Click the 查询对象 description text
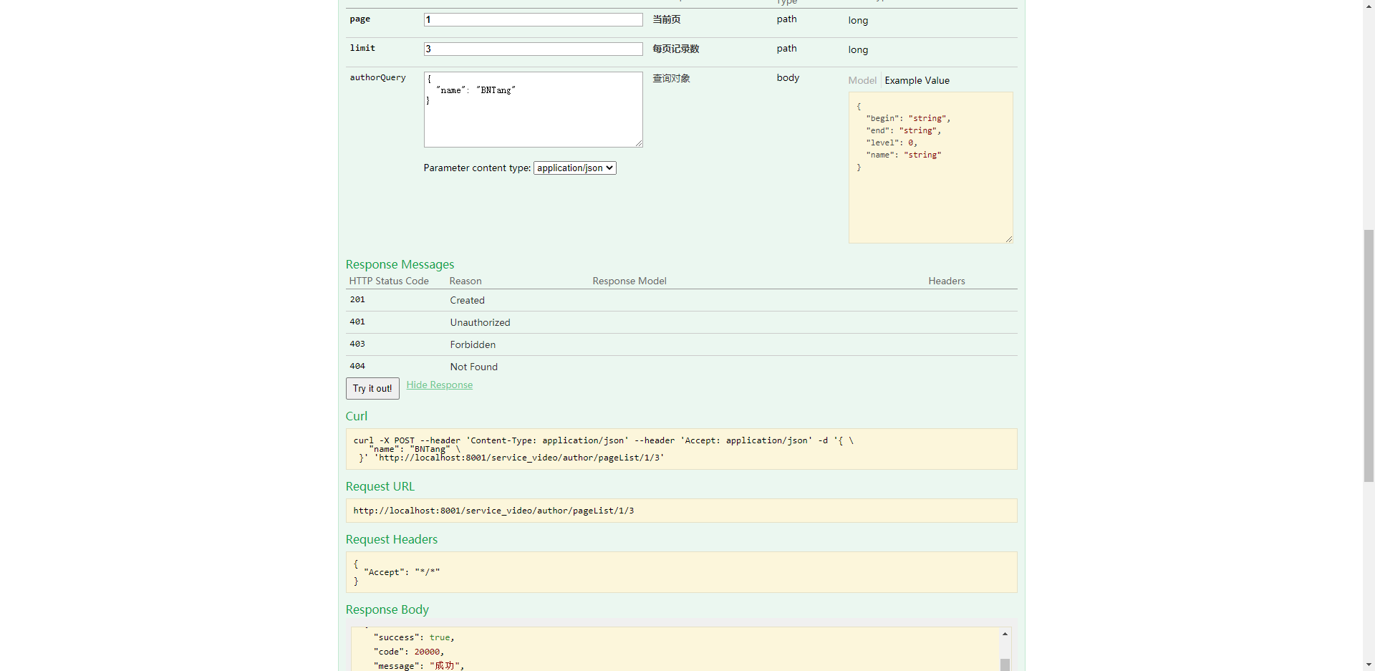 [x=671, y=78]
